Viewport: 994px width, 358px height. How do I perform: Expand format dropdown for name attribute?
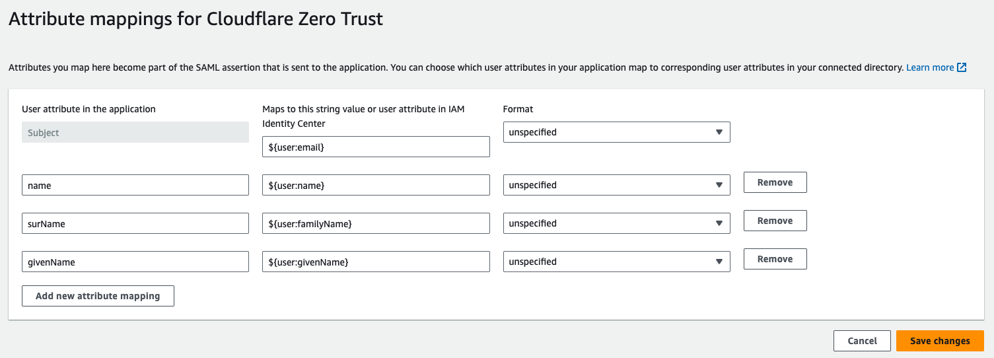point(616,185)
